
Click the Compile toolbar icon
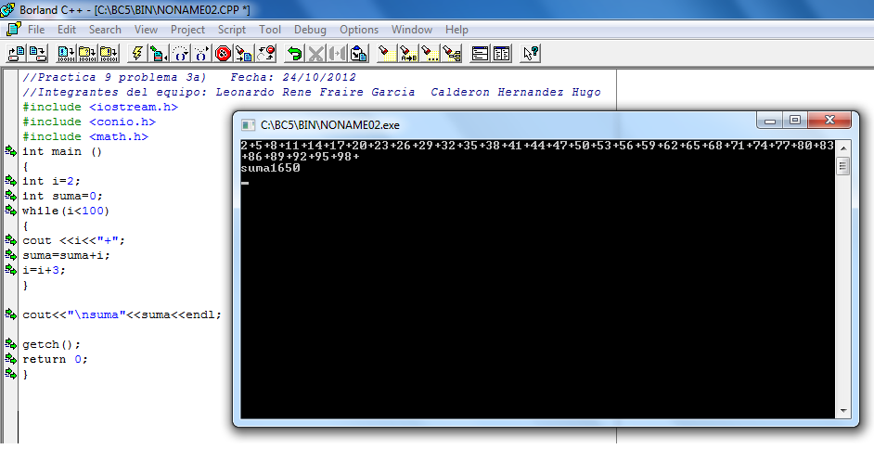66,54
